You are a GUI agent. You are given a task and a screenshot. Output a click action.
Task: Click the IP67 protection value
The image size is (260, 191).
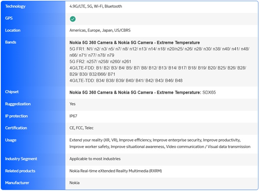coord(74,116)
